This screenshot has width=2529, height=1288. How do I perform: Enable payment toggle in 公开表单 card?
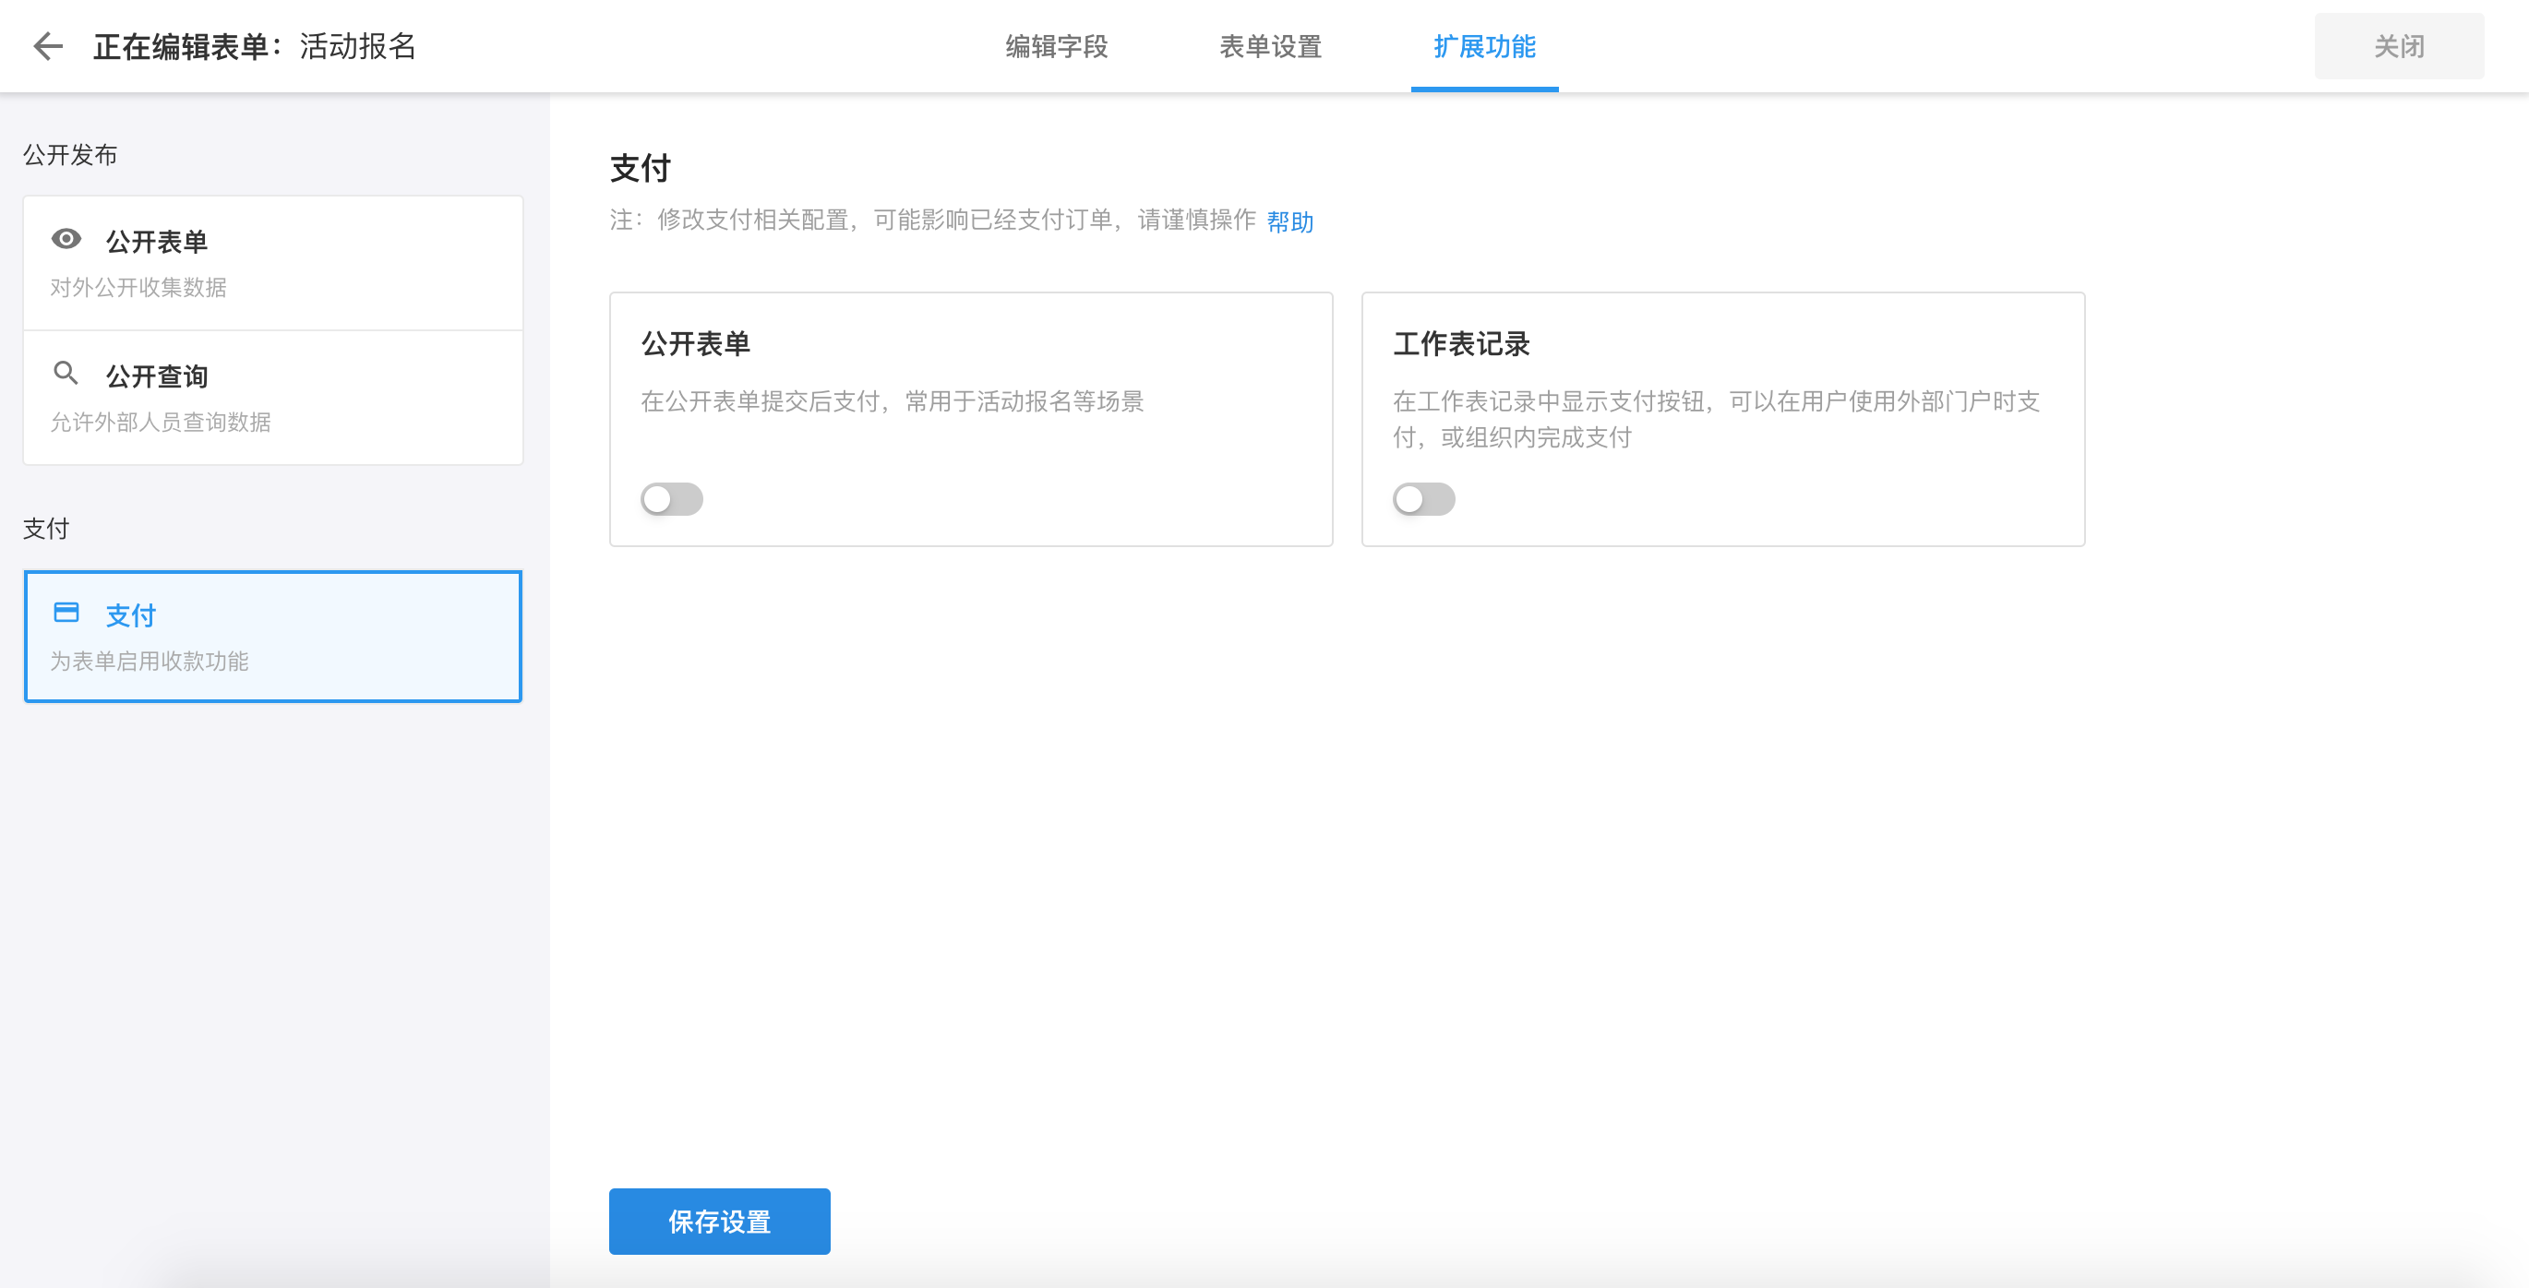[672, 499]
